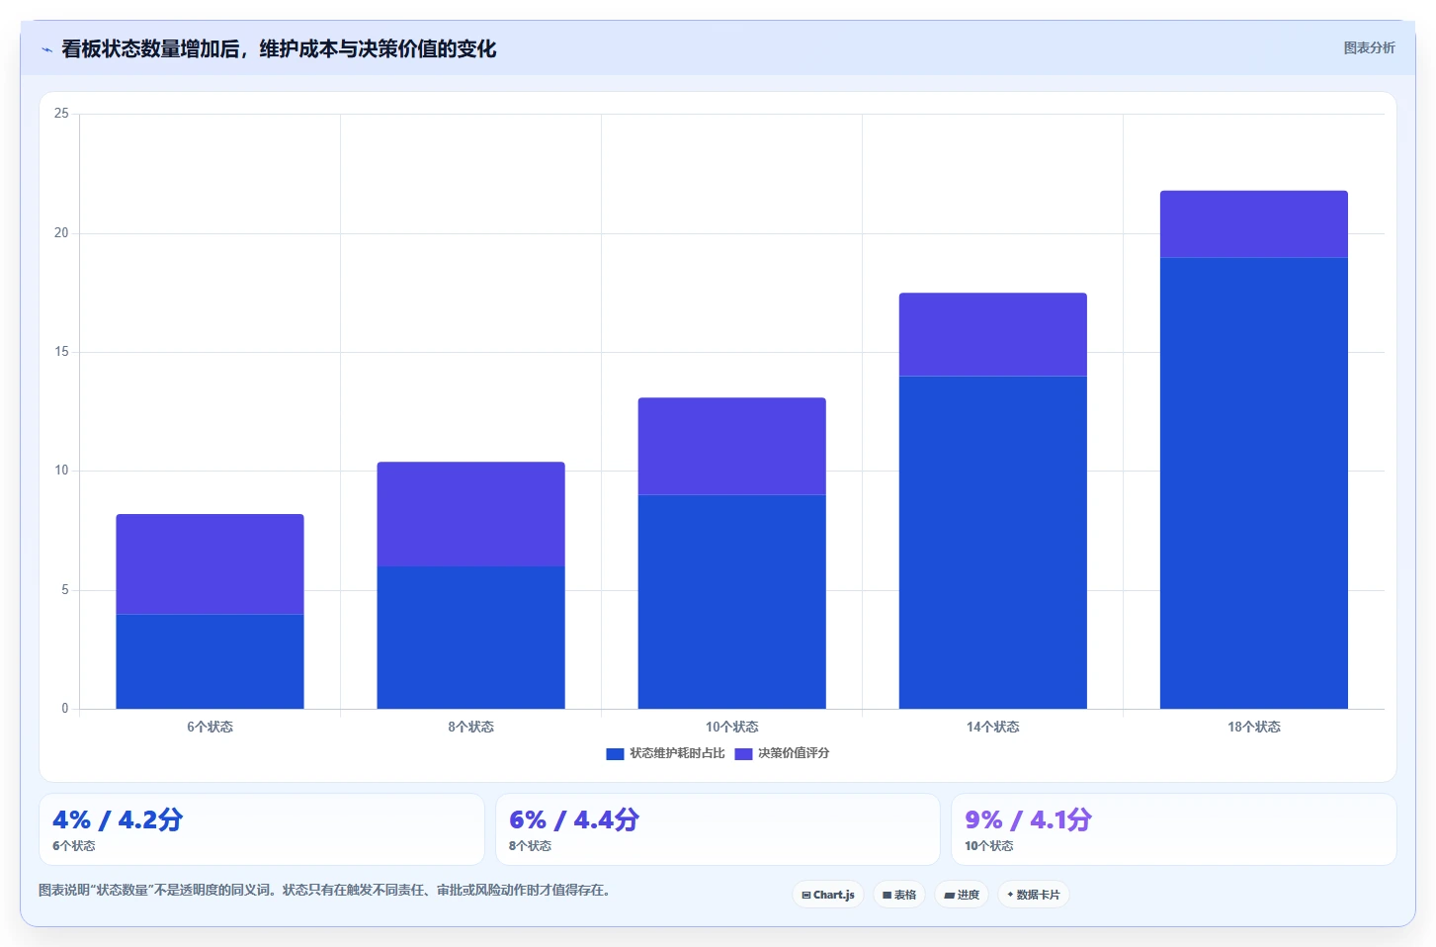Select the 进度 tag chip
The width and height of the screenshot is (1436, 947).
click(962, 895)
